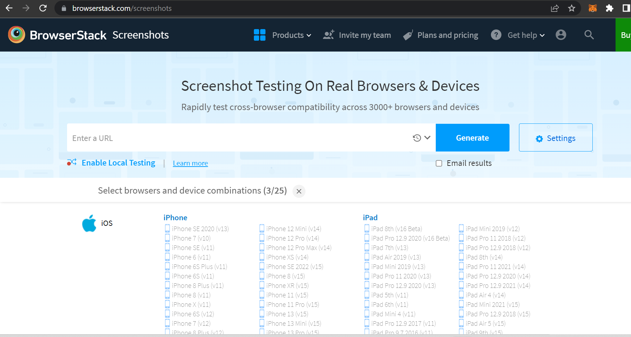
Task: Open Plans and pricing page
Action: [448, 35]
